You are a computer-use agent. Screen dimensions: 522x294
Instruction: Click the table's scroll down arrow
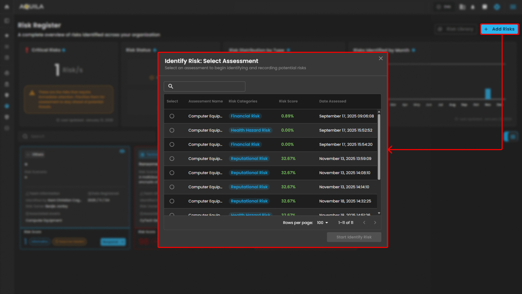click(x=379, y=213)
